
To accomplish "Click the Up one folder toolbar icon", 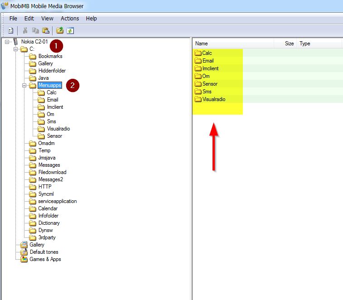I will [x=60, y=31].
